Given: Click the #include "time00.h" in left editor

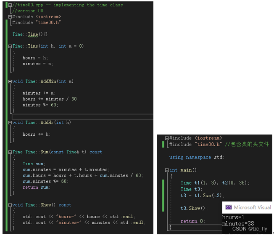Looking at the screenshot, I should (36, 23).
